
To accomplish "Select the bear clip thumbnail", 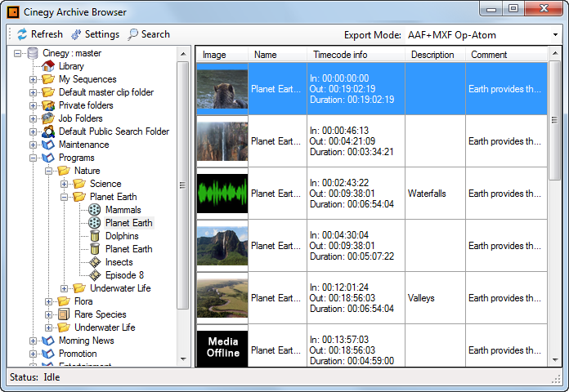I will (222, 89).
